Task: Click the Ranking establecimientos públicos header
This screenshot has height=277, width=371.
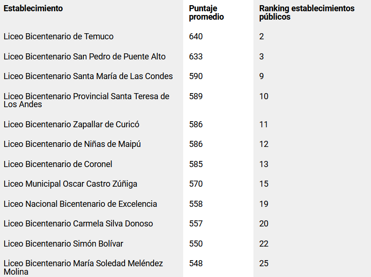Action: coord(307,13)
